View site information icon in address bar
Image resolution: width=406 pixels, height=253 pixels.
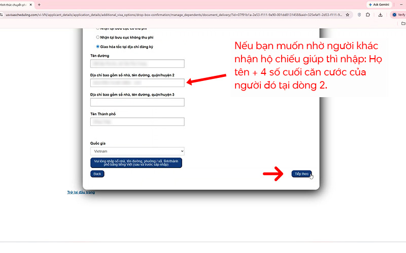(2, 15)
